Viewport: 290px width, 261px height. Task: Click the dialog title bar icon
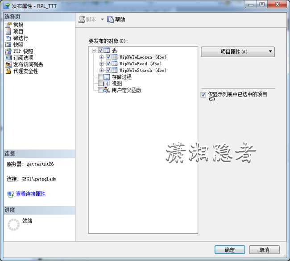[7, 6]
